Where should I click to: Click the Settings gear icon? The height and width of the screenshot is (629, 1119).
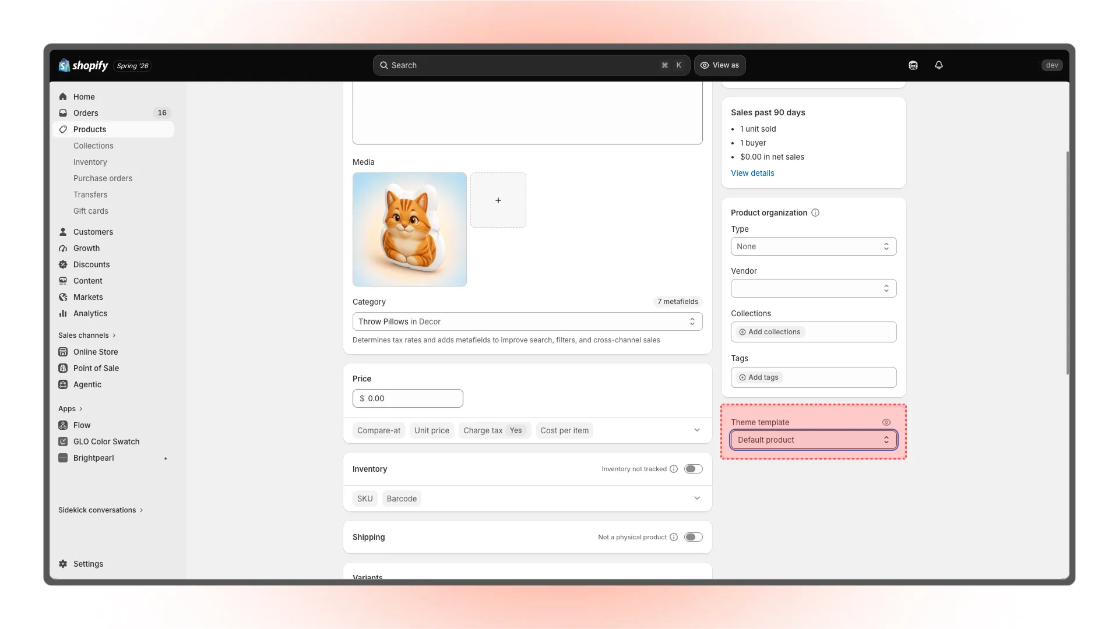pyautogui.click(x=63, y=564)
